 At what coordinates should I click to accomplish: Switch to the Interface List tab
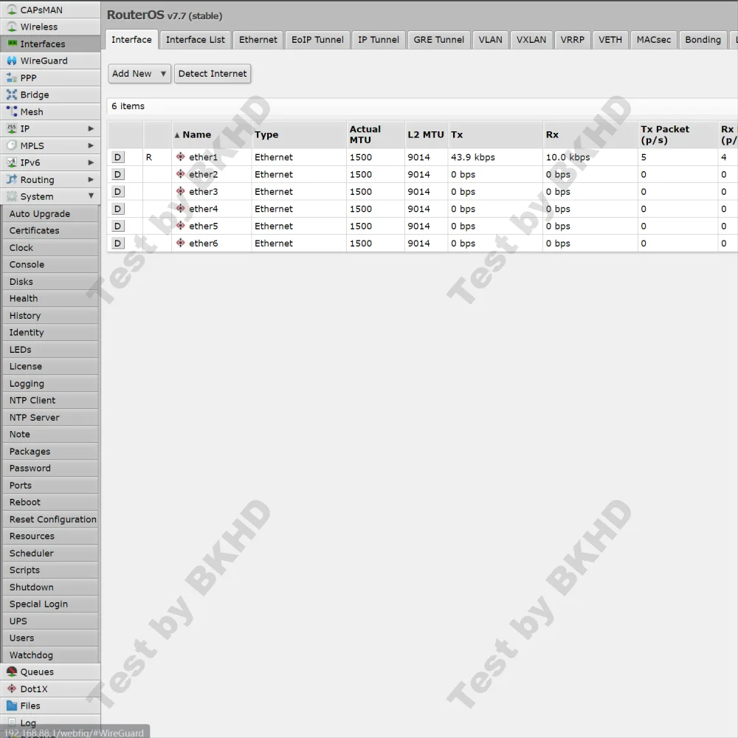pos(196,40)
